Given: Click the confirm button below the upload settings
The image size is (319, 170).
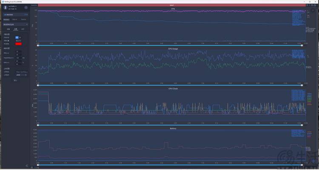Looking at the screenshot, I should (x=15, y=80).
